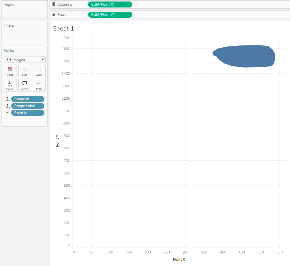Click the dropdown arrow on marks type
Screen dimensions: 290x266
tap(43, 60)
